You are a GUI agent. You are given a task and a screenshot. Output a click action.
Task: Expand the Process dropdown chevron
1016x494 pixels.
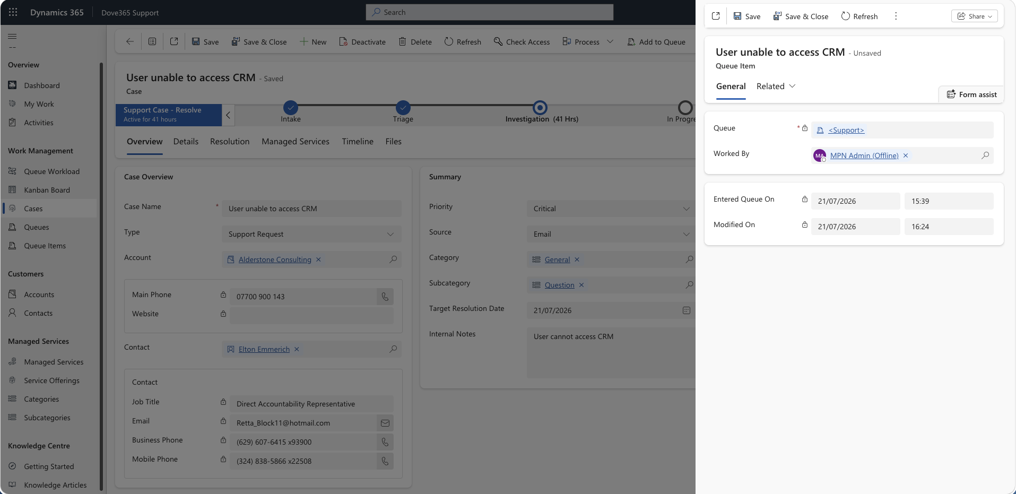tap(610, 42)
